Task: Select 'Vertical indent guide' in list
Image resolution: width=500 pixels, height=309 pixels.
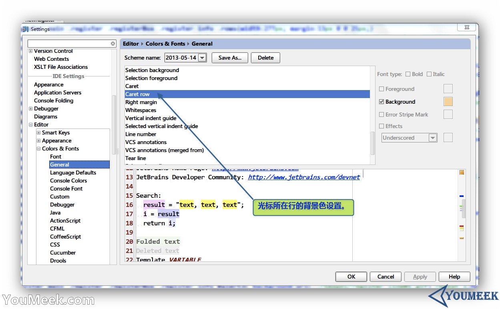Action: (247, 118)
